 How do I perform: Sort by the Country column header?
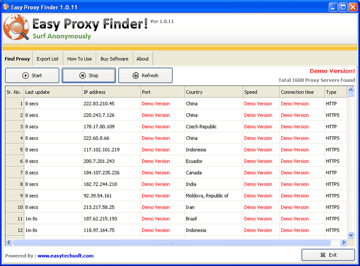[x=214, y=92]
